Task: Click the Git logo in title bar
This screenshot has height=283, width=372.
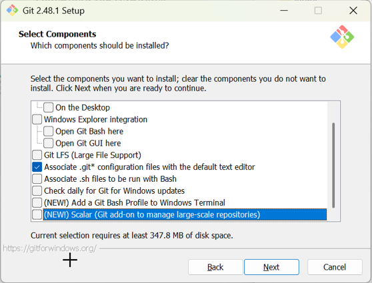Action: coord(12,11)
